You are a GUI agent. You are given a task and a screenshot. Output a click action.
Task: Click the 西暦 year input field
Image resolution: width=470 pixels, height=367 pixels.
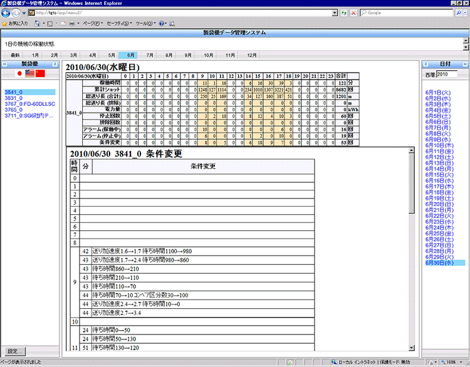pos(451,75)
